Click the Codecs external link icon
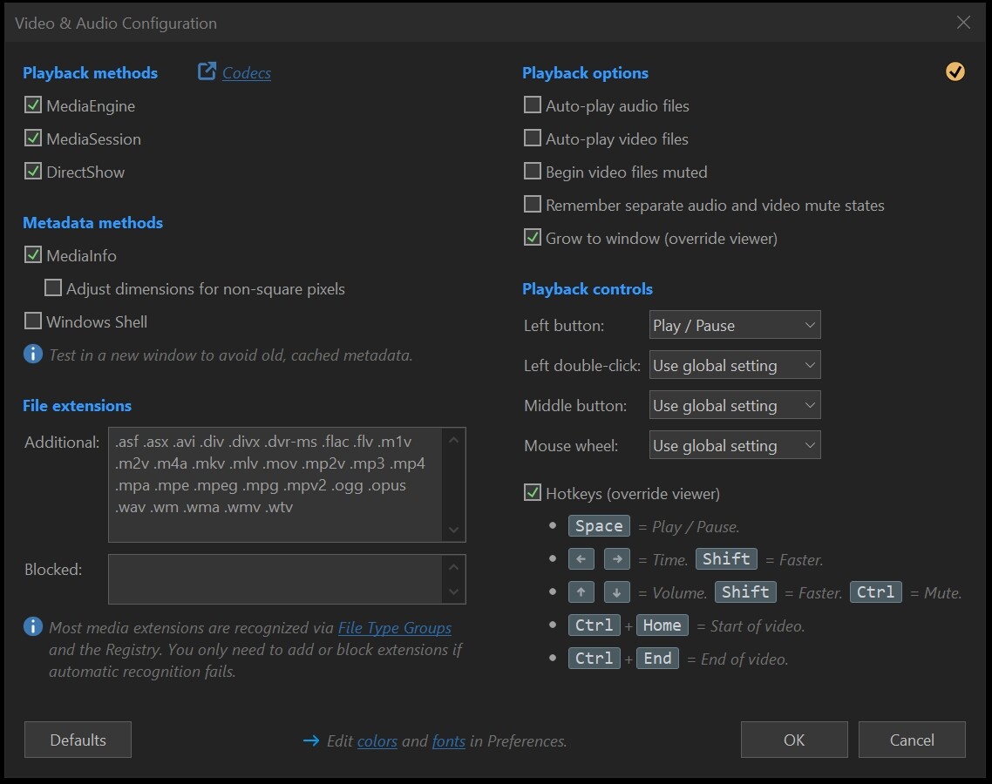 tap(207, 71)
